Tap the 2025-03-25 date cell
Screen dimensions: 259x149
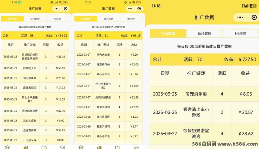coord(84,136)
